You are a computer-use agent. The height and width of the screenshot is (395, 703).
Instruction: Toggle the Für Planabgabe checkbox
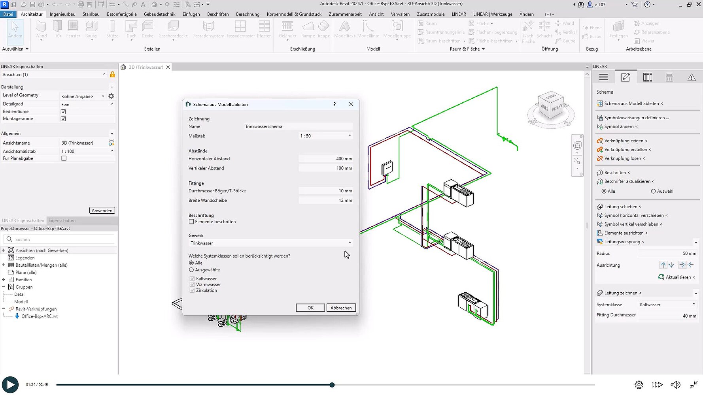[x=64, y=158]
